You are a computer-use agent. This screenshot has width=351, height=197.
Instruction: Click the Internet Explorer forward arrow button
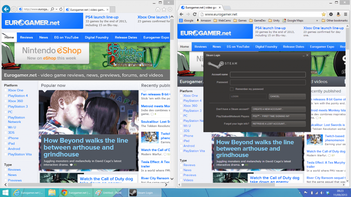point(14,9)
